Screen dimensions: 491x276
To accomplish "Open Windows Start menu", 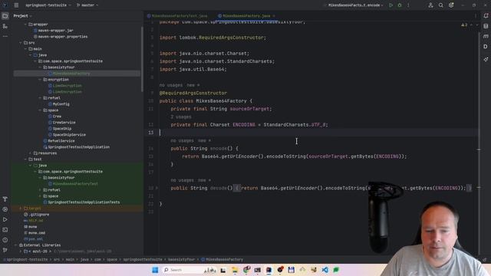I will (155, 270).
